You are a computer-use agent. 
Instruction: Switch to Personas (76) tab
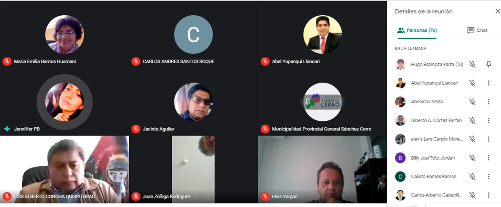tap(417, 31)
